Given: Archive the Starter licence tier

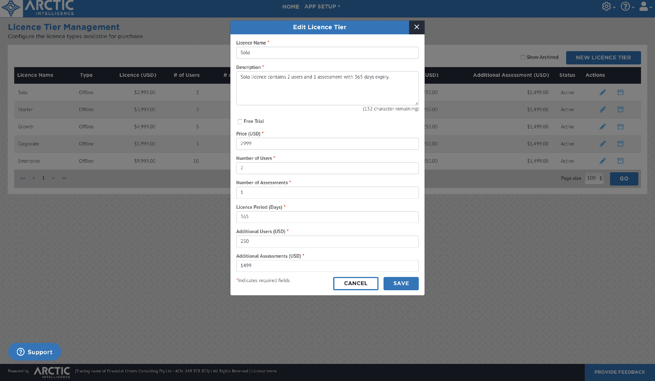Looking at the screenshot, I should 620,109.
